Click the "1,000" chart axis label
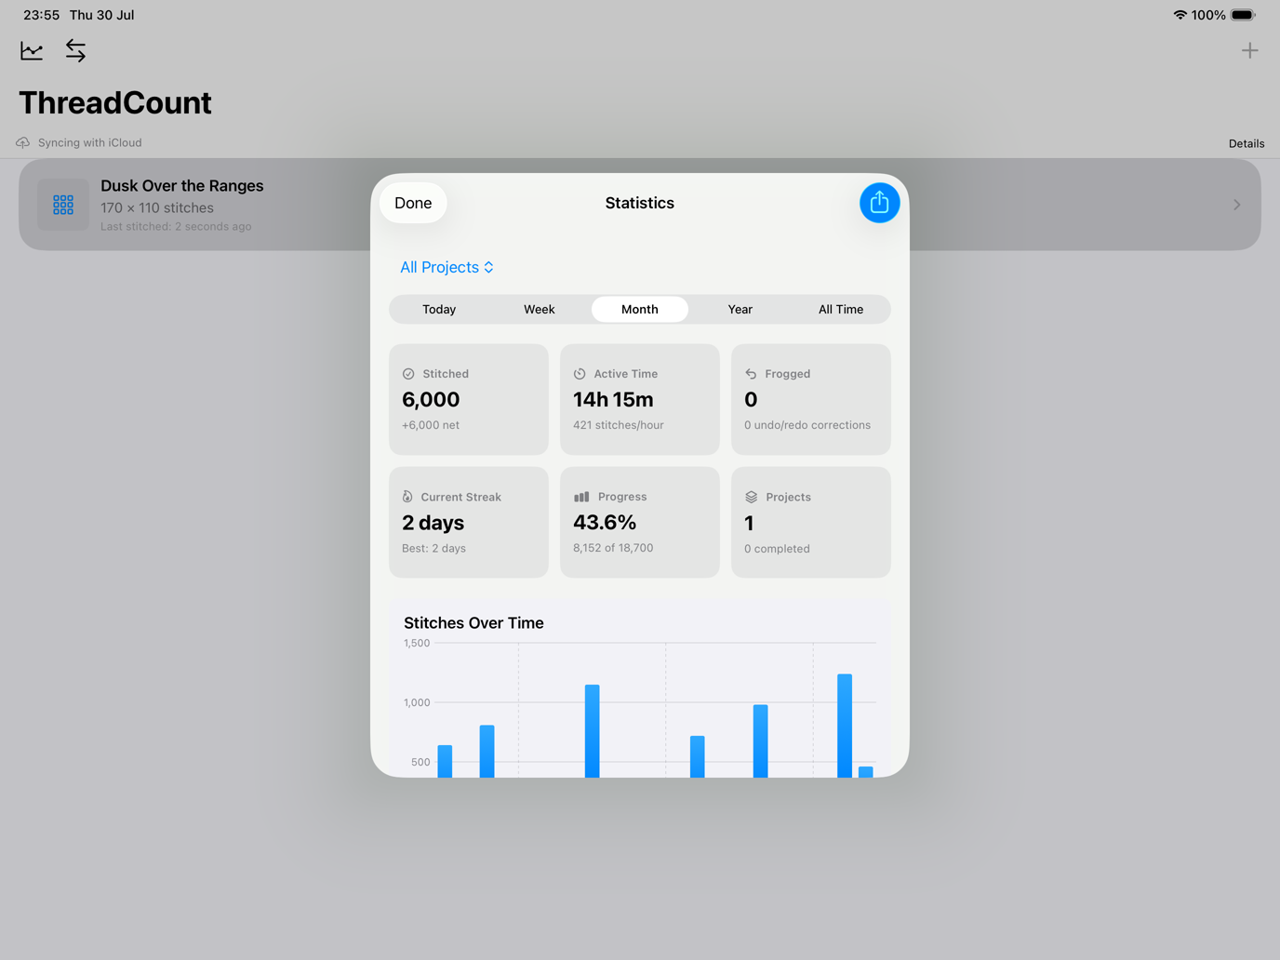Viewport: 1280px width, 960px height. (417, 702)
